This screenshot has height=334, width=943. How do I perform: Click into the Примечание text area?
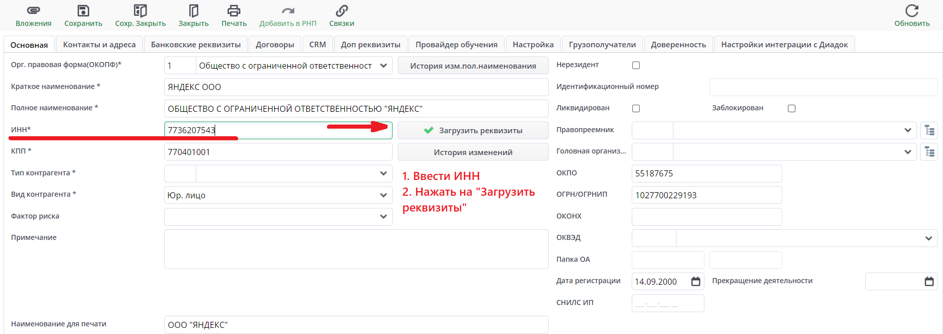(x=356, y=249)
